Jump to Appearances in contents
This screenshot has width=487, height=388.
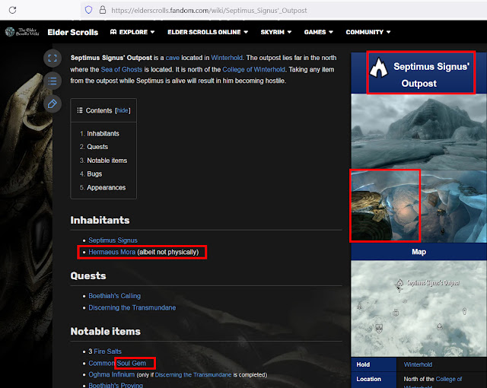[x=107, y=187]
